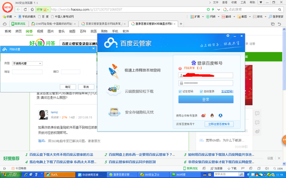The image size is (286, 178).
Task: Click the volume speaker icon in status bar
Action: click(267, 168)
